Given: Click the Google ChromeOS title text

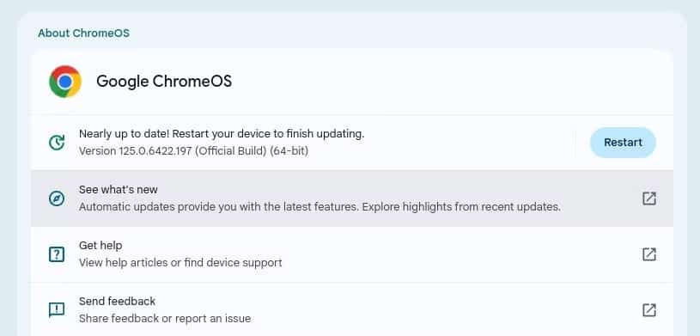Looking at the screenshot, I should coord(164,82).
